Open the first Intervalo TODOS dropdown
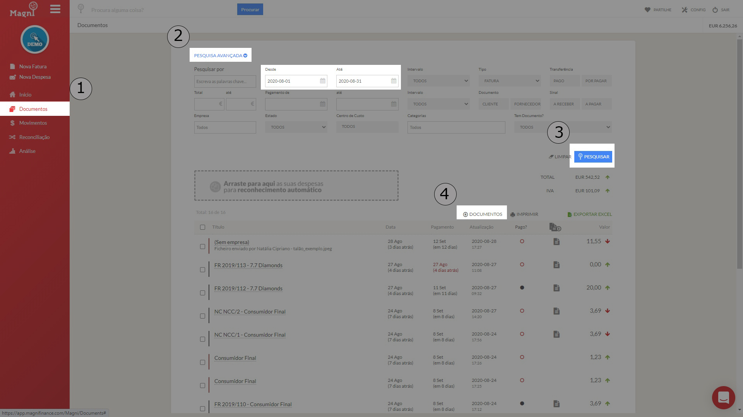 click(x=438, y=81)
